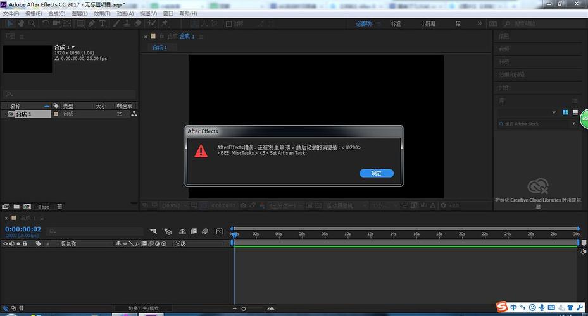Click the timeline zoom slider at bottom
This screenshot has width=588, height=316.
[244, 308]
